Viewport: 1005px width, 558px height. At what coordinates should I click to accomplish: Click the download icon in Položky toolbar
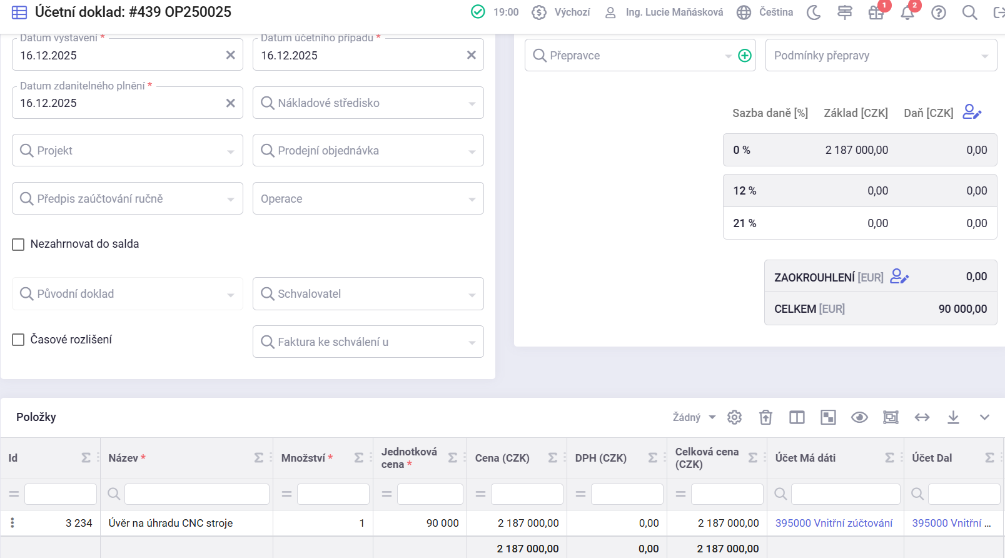(953, 417)
